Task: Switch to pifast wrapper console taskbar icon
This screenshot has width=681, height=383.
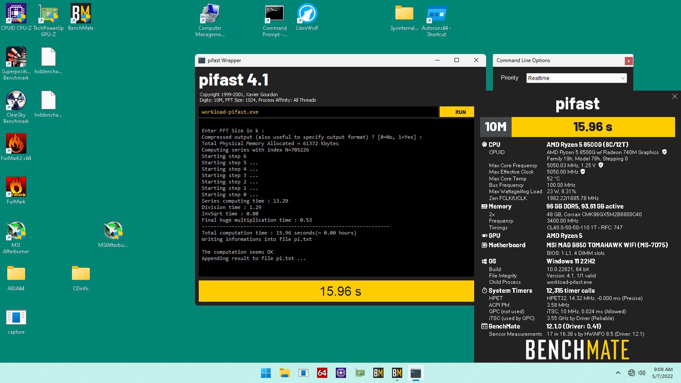Action: [x=416, y=373]
